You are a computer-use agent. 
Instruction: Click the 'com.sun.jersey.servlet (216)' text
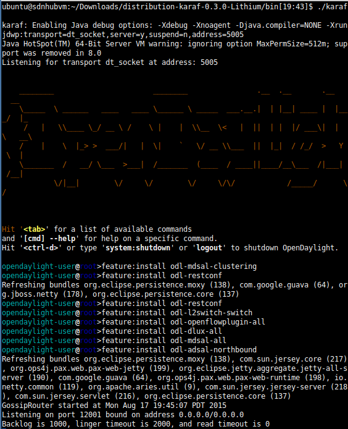[75, 396]
